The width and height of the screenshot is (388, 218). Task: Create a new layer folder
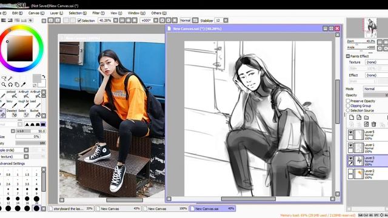coord(366,117)
